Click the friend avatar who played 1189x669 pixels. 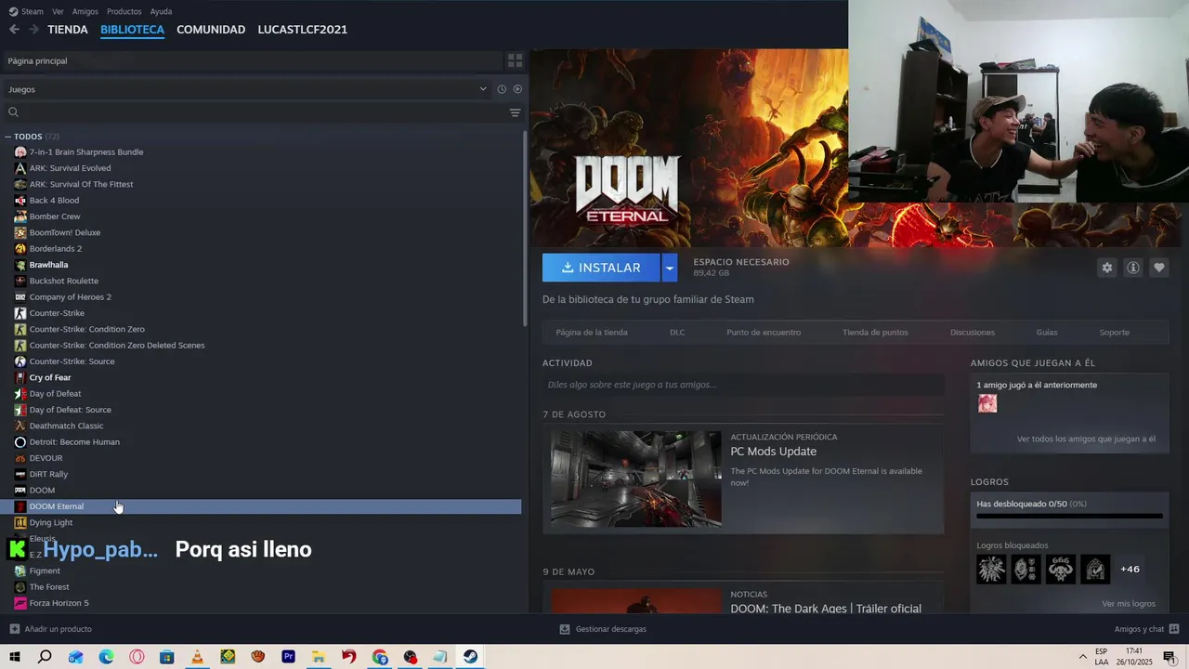tap(987, 403)
